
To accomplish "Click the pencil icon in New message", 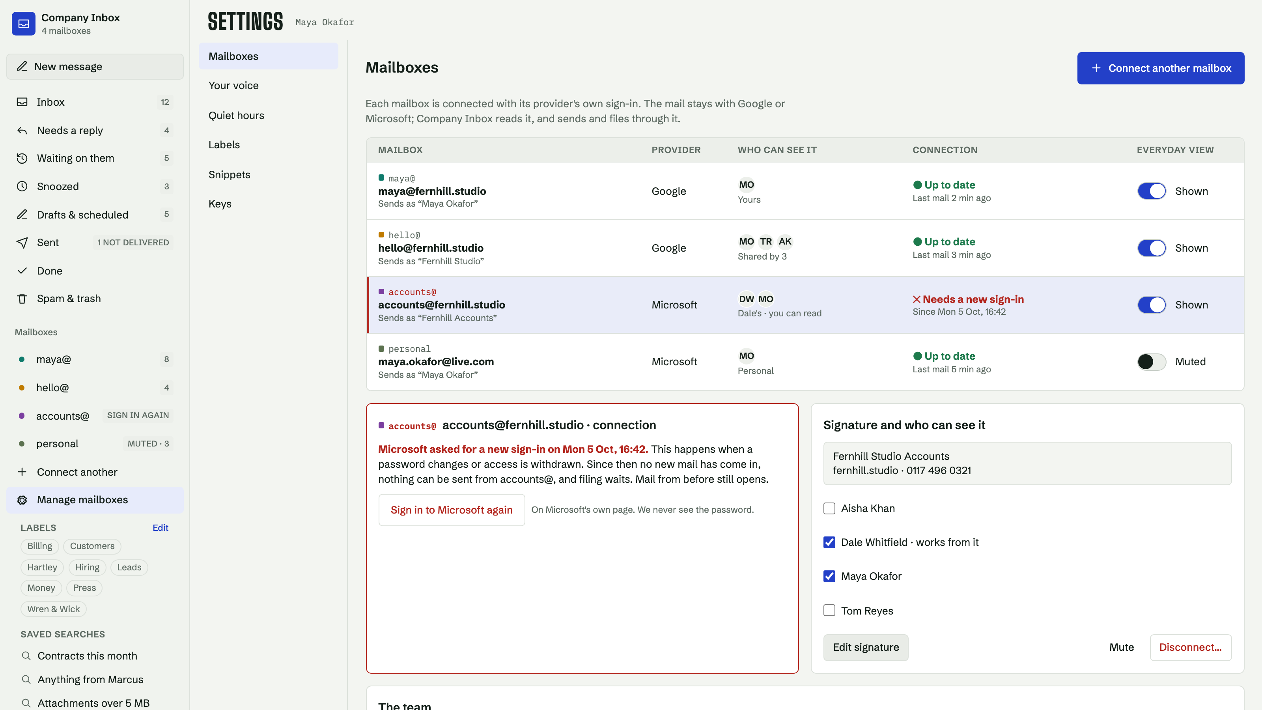I will (22, 66).
